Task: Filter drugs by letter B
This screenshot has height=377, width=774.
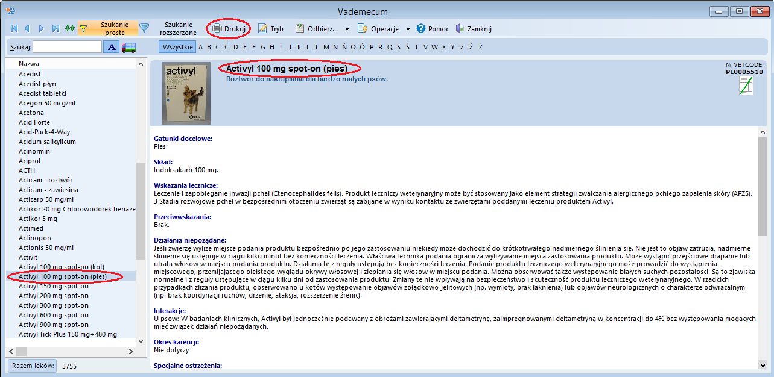Action: 209,47
